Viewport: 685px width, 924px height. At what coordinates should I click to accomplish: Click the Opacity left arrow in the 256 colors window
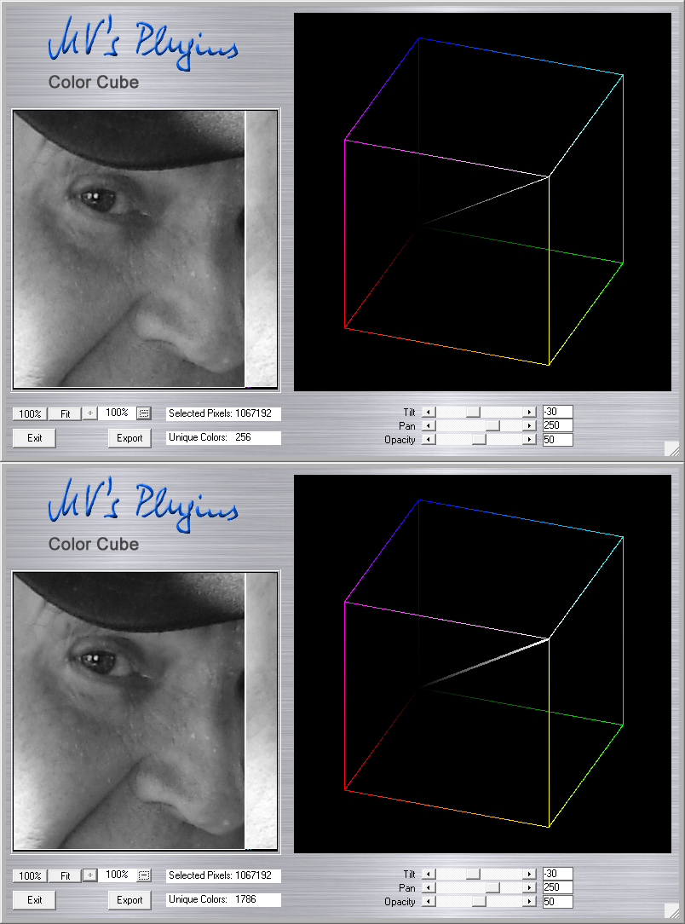(429, 440)
